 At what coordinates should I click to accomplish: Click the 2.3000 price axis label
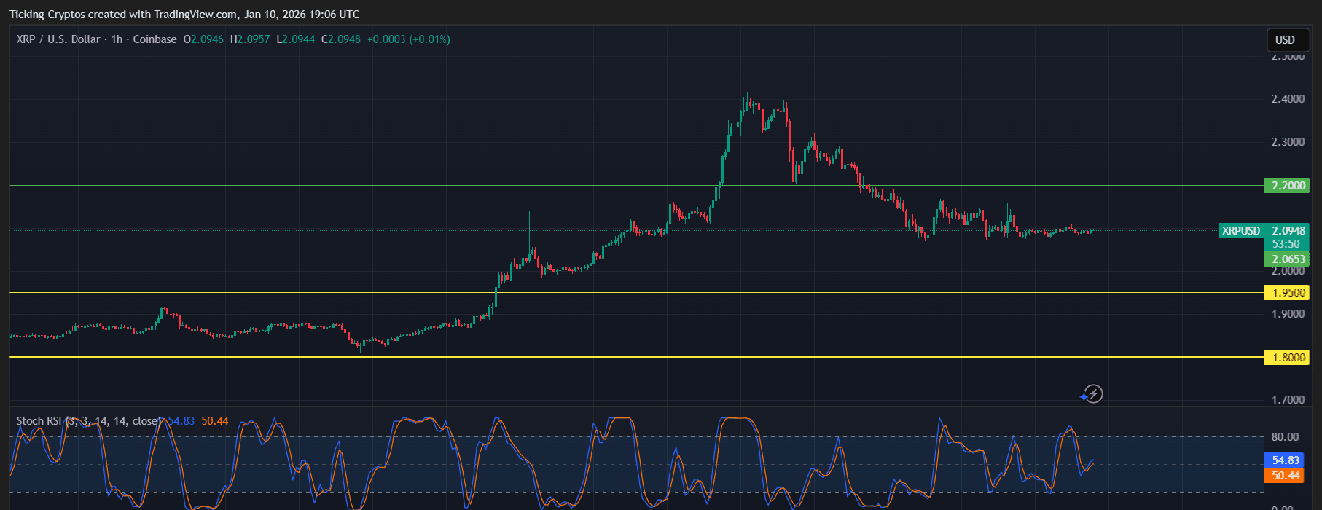1288,142
